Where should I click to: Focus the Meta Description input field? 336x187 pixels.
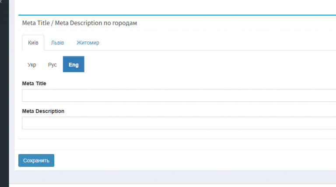pos(179,123)
